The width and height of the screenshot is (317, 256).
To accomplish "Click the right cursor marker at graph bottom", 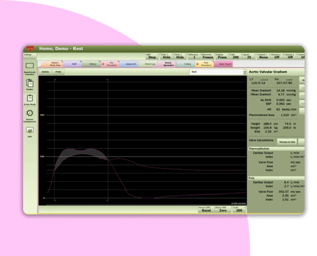I will pyautogui.click(x=107, y=200).
